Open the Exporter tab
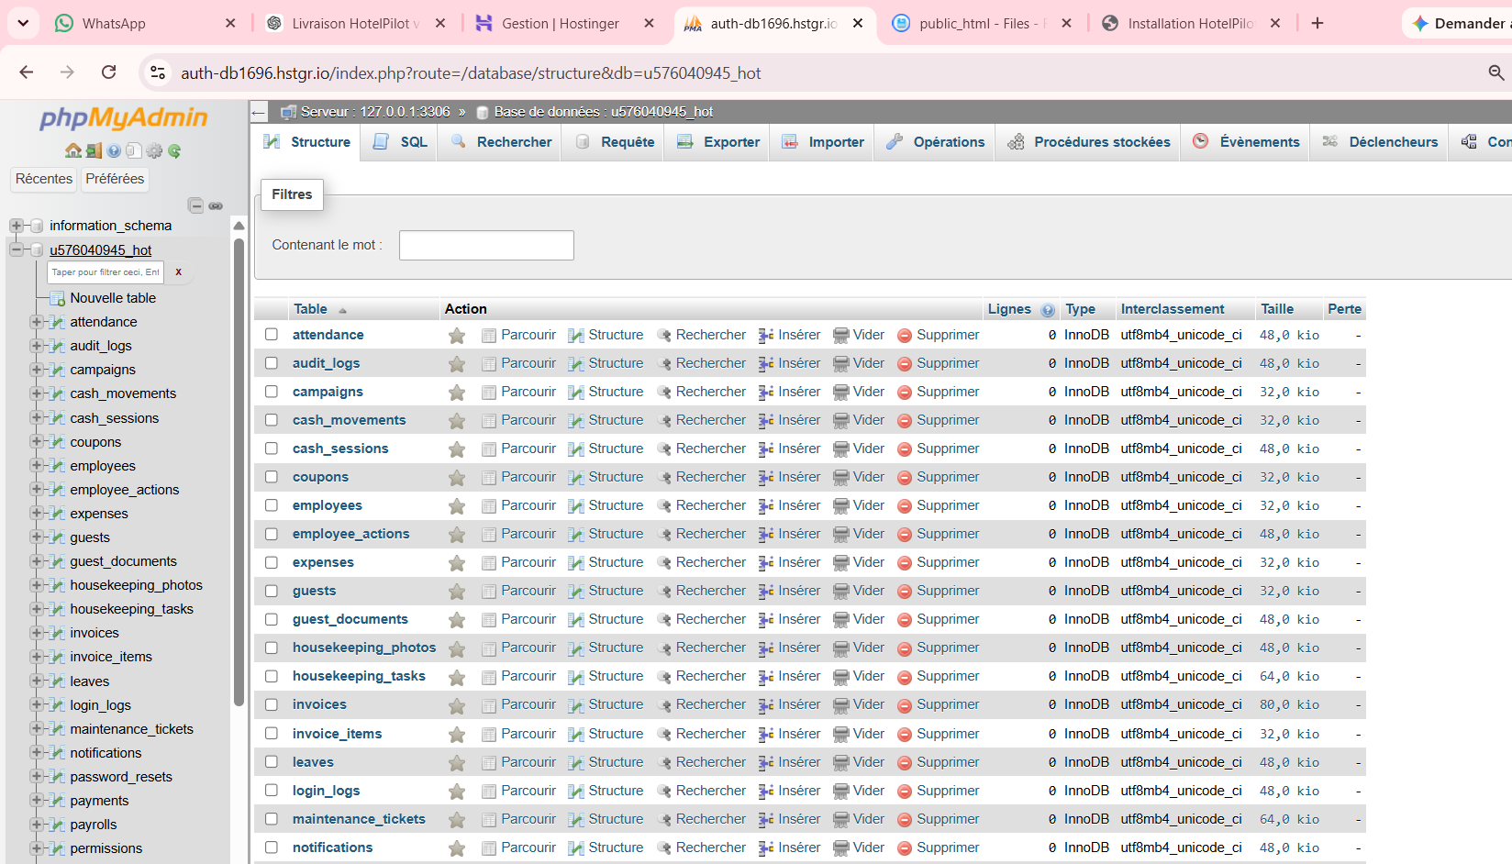The image size is (1512, 864). [x=718, y=142]
